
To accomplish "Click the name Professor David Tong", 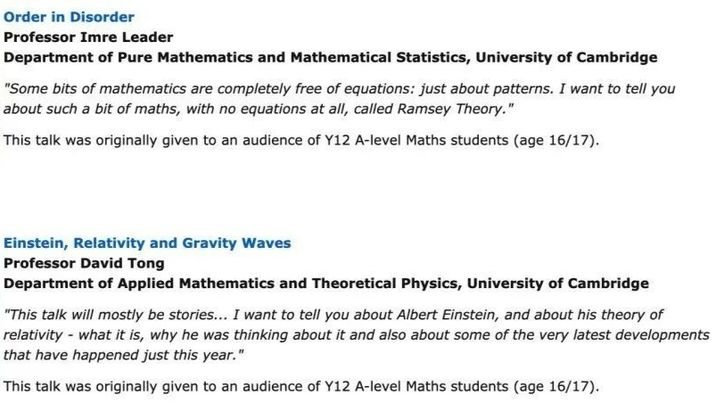I will click(84, 263).
